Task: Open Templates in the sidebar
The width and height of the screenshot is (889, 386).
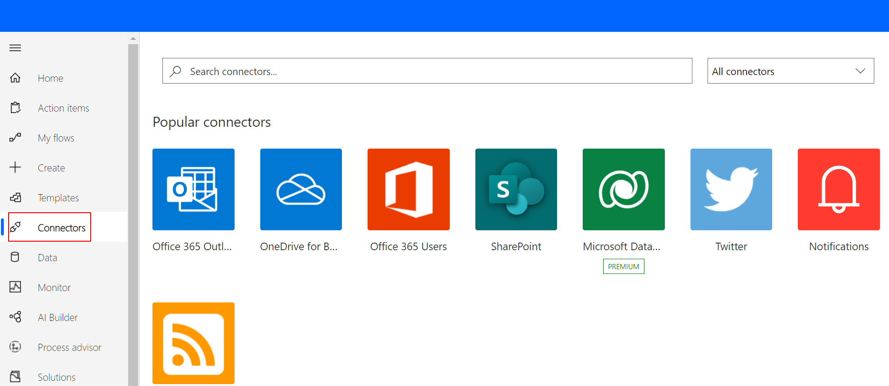Action: (58, 198)
